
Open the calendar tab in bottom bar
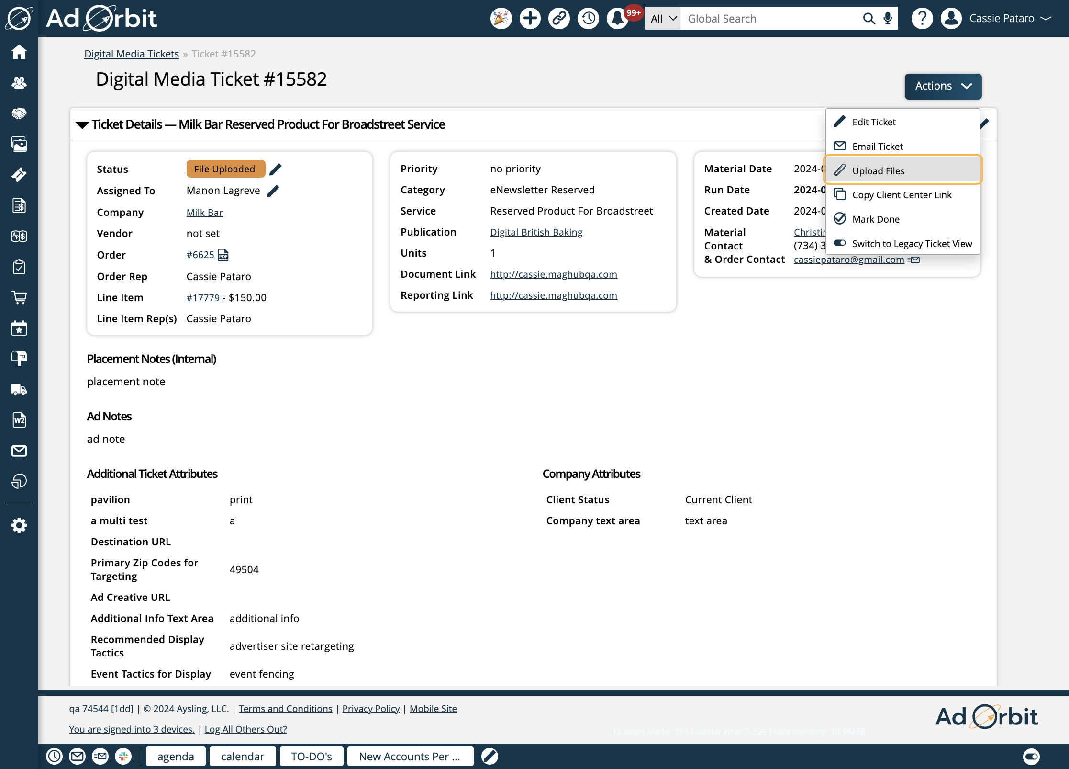243,756
